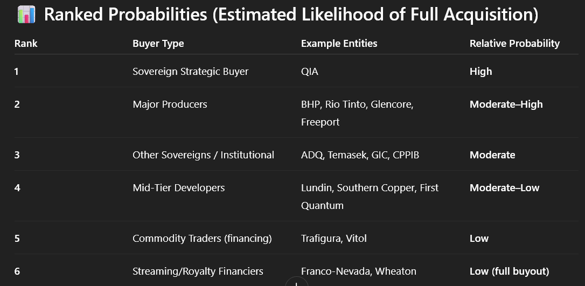Click the Rank column header
The height and width of the screenshot is (286, 585).
coord(26,44)
